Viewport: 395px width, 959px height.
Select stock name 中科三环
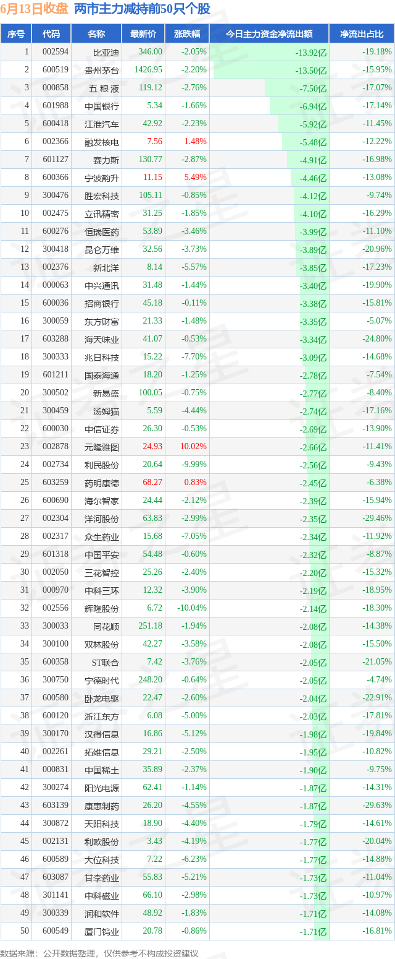click(x=102, y=590)
